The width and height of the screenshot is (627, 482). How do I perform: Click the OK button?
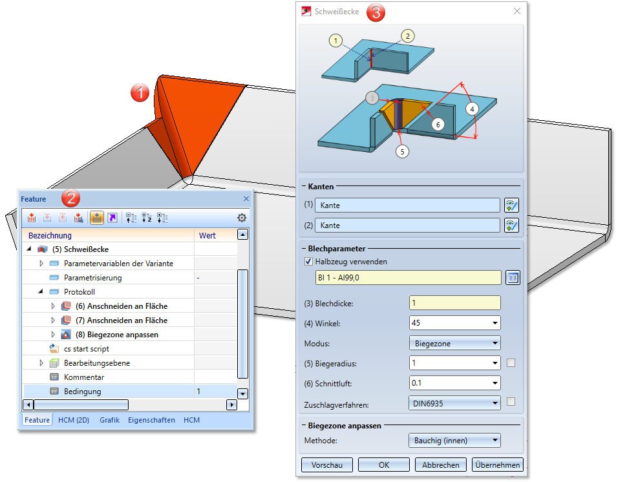coord(384,465)
